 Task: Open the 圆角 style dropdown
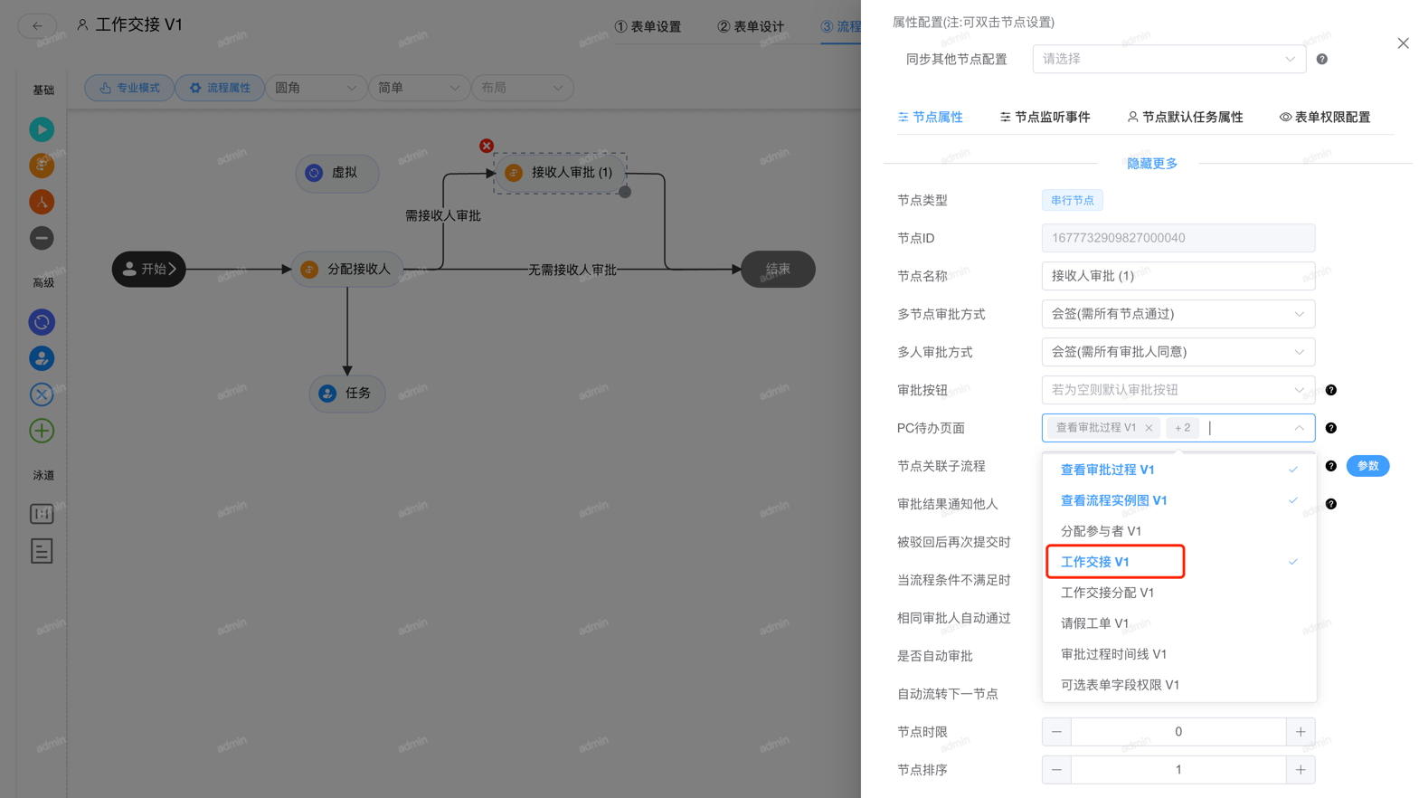click(315, 88)
